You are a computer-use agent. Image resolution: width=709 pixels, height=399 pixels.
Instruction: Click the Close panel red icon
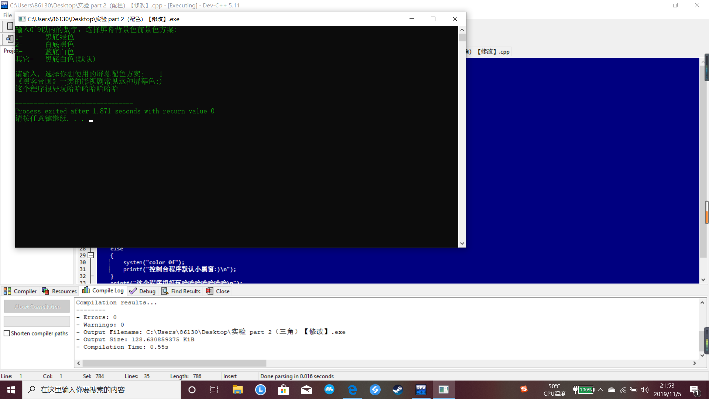click(209, 291)
